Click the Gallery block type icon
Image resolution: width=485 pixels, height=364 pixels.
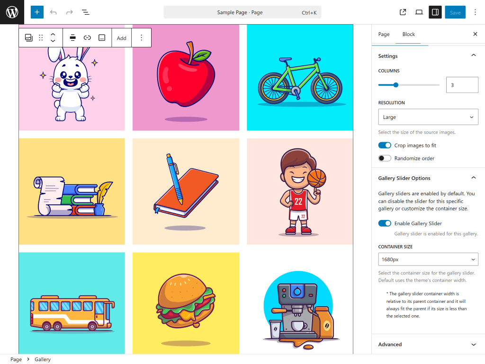28,38
